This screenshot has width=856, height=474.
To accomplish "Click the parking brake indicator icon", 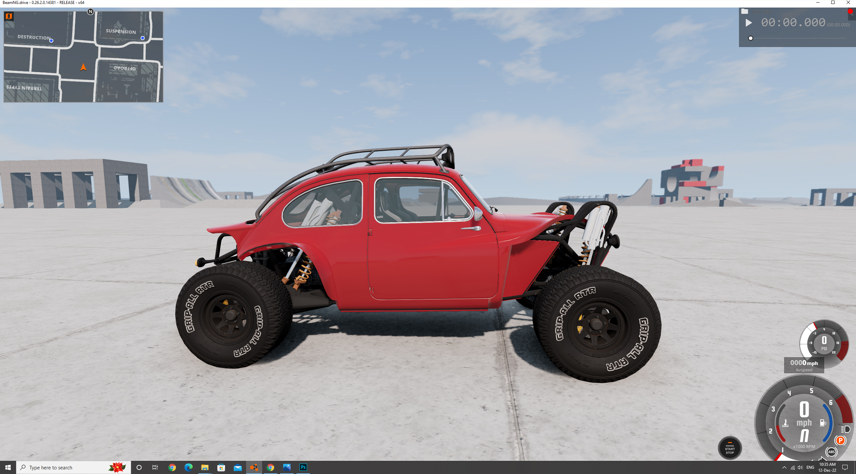I will pyautogui.click(x=840, y=440).
